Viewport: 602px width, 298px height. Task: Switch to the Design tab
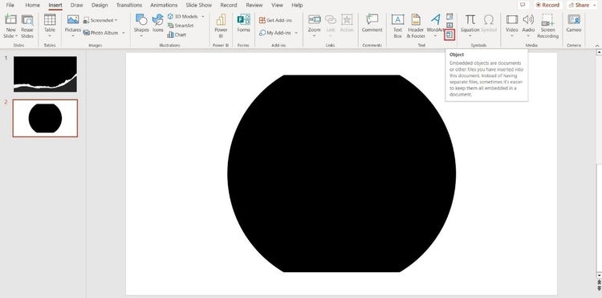(x=100, y=5)
